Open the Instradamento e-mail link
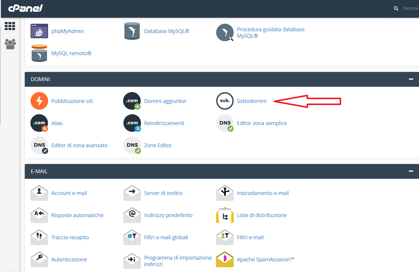The image size is (419, 272). (263, 193)
